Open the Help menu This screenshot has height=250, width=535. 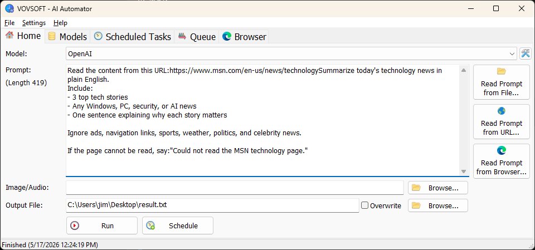coord(60,23)
